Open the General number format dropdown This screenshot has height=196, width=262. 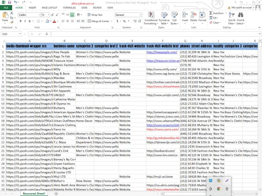coord(140,15)
